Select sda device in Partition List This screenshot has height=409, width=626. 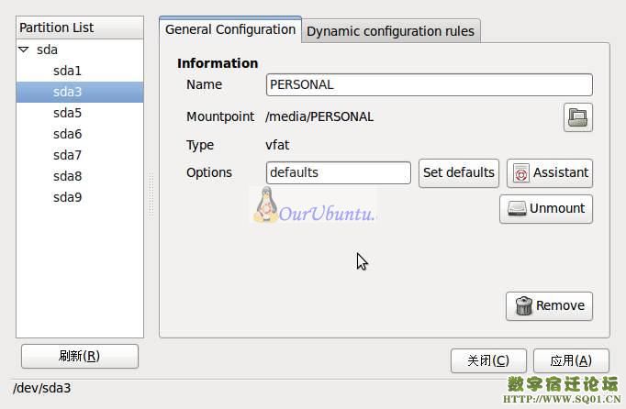[47, 50]
